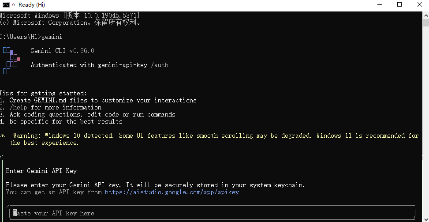Minimize the command prompt window
The height and width of the screenshot is (222, 429).
coord(380,5)
